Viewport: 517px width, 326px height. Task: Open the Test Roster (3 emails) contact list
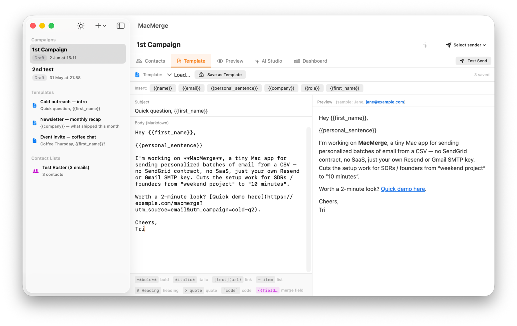(78, 171)
